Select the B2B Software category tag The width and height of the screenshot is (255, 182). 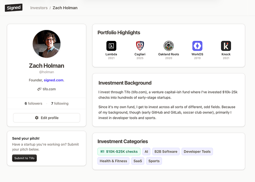click(x=166, y=151)
